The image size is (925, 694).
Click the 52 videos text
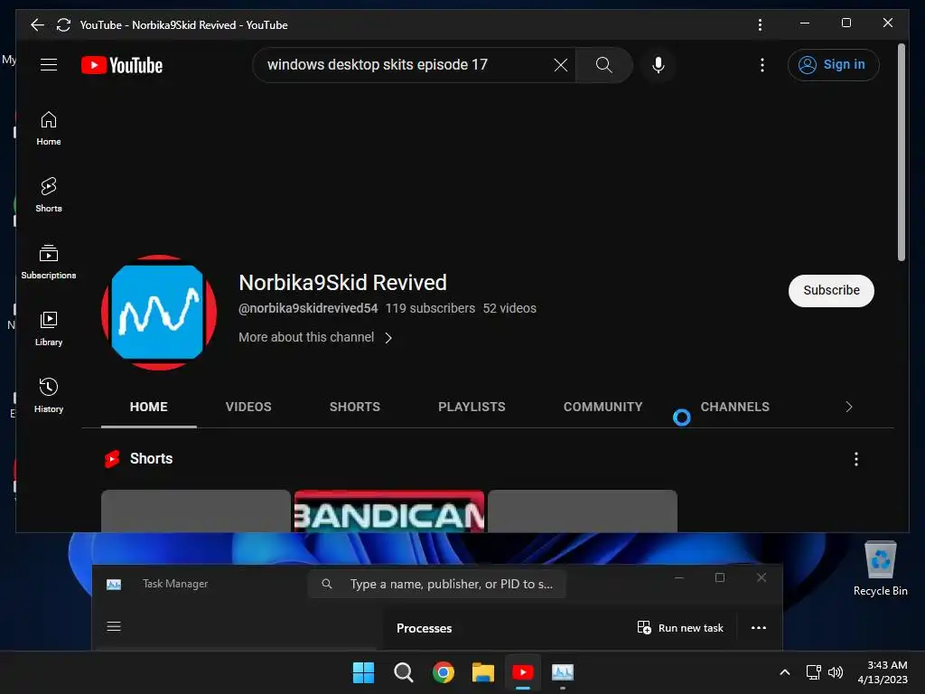click(x=509, y=308)
